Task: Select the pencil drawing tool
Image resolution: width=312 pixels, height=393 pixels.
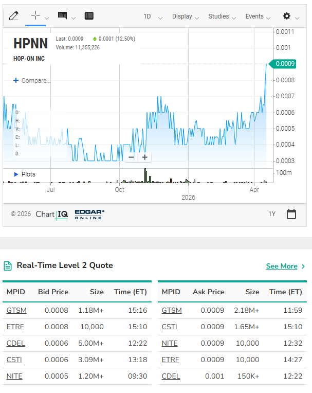Action: point(13,16)
